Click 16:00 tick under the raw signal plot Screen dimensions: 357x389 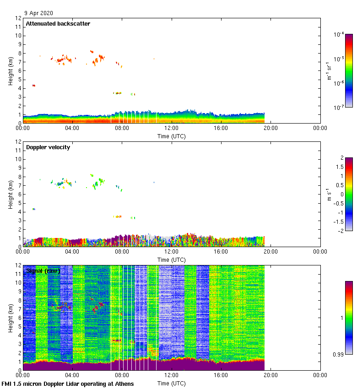click(x=221, y=375)
